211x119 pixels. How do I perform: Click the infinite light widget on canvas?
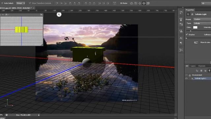click(59, 15)
